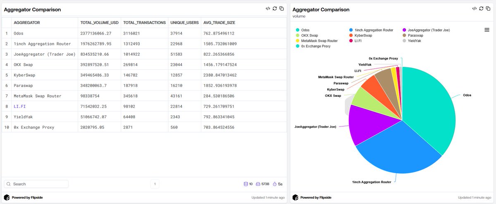
Task: Click the Flipside logo under the pie chart
Action: pos(296,197)
